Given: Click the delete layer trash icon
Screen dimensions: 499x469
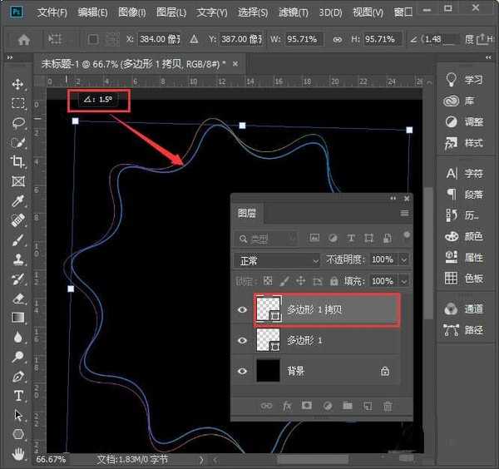Looking at the screenshot, I should click(x=387, y=406).
